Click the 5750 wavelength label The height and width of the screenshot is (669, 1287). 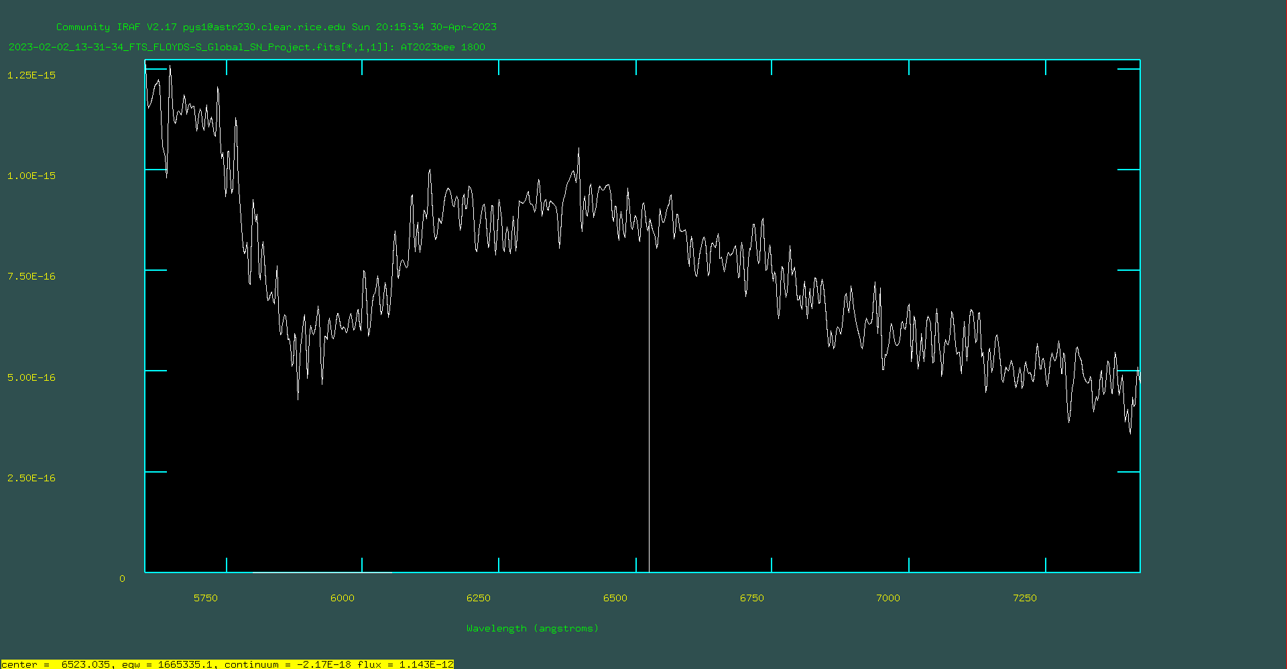pos(206,598)
